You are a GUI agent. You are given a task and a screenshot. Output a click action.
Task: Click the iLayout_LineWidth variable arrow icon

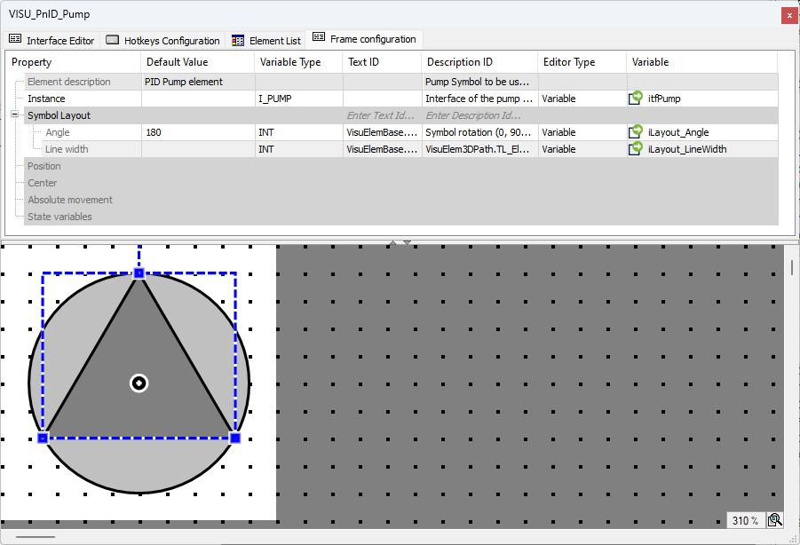coord(636,149)
